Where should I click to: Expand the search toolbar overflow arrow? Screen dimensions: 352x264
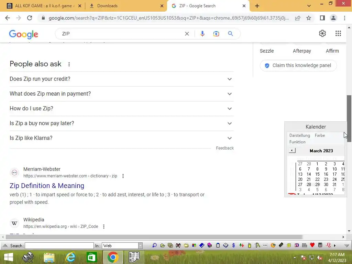click(x=335, y=245)
